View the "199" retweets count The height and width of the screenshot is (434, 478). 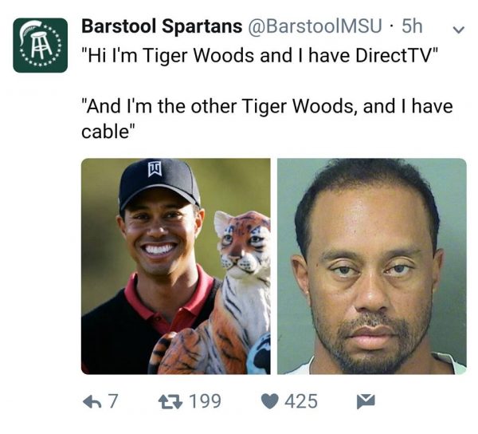(x=206, y=400)
